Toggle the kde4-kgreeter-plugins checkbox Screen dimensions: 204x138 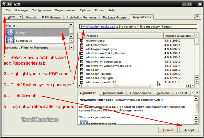82,49
